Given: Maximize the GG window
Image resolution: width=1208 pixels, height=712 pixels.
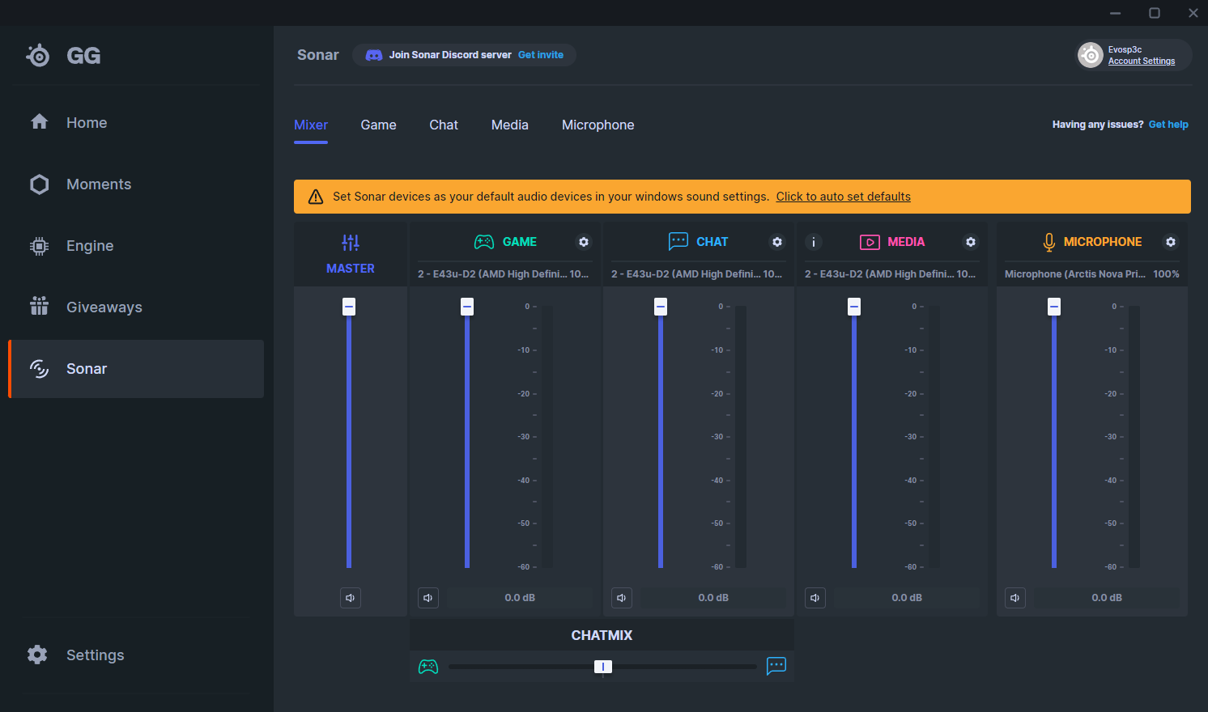Looking at the screenshot, I should point(1155,13).
